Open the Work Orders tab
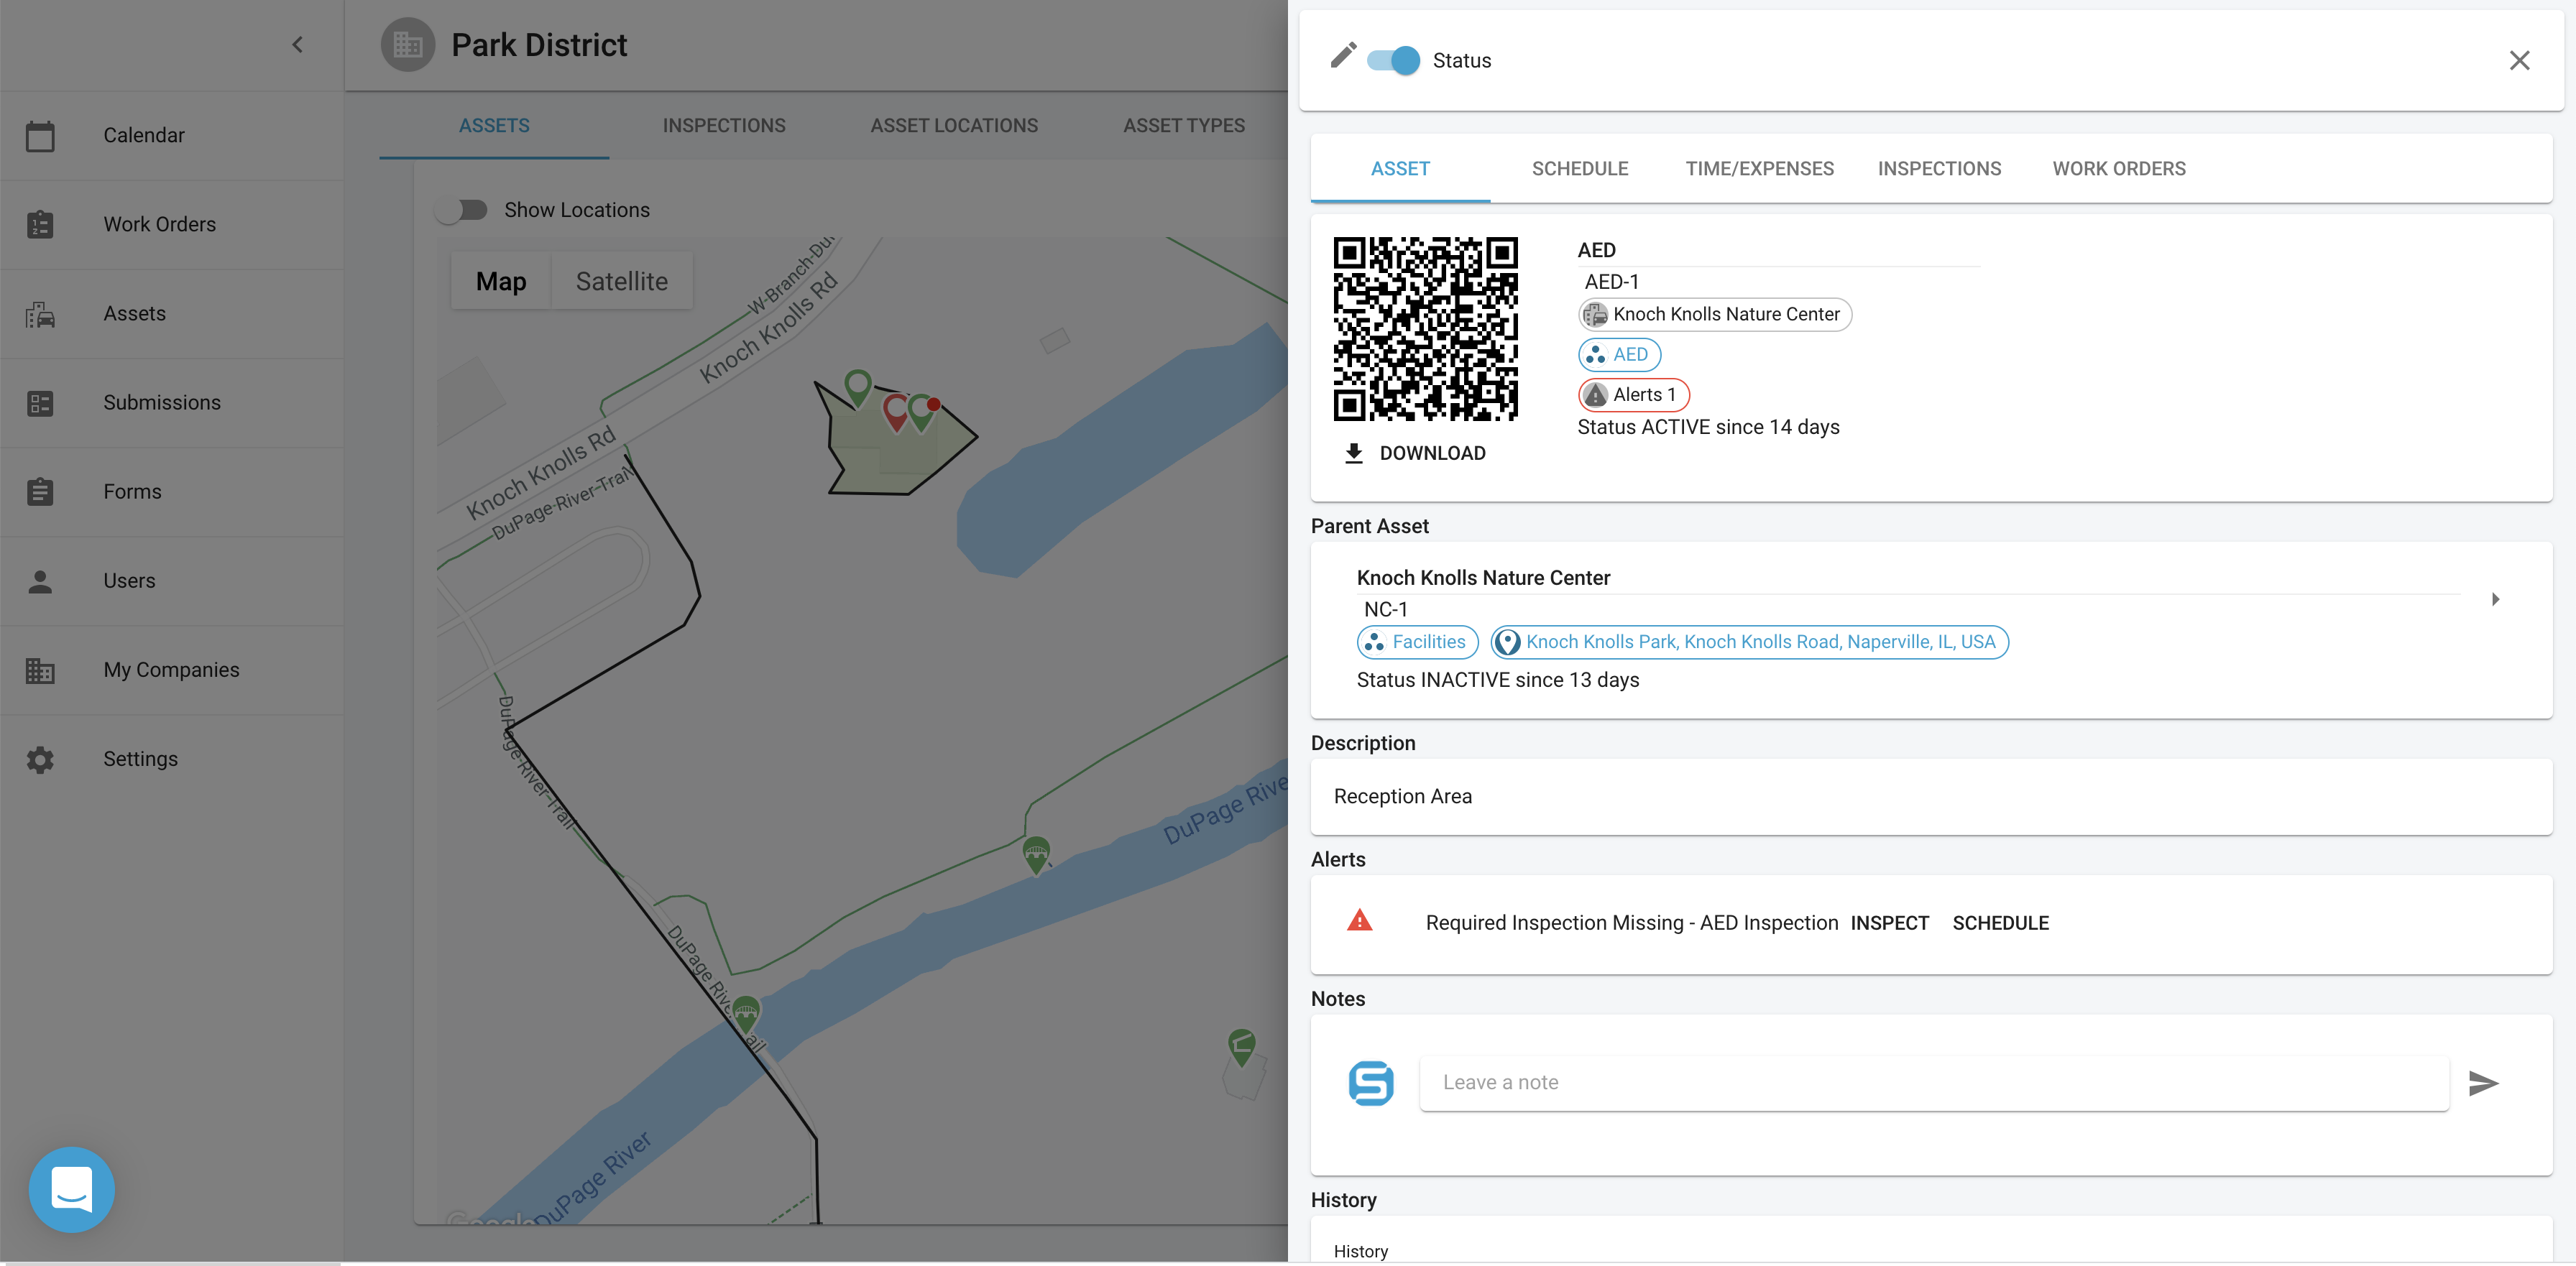This screenshot has height=1266, width=2576. tap(2118, 169)
